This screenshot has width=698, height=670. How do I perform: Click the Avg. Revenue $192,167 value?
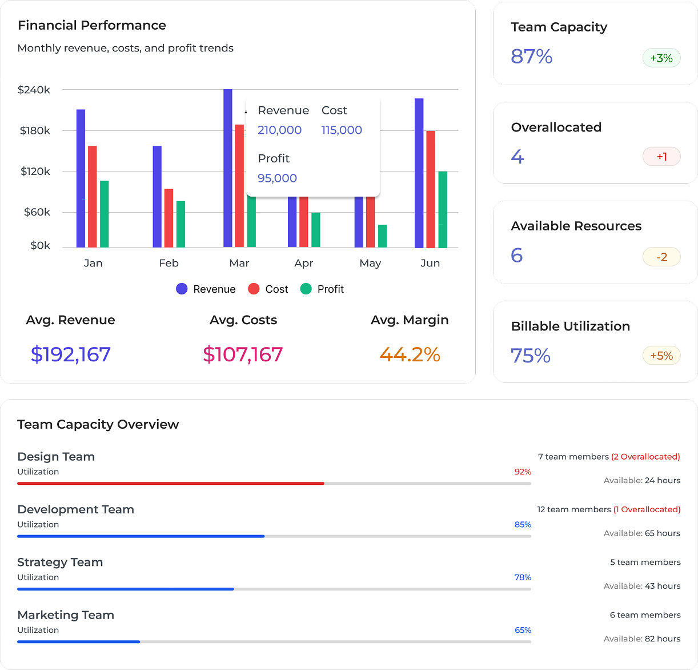pos(71,354)
